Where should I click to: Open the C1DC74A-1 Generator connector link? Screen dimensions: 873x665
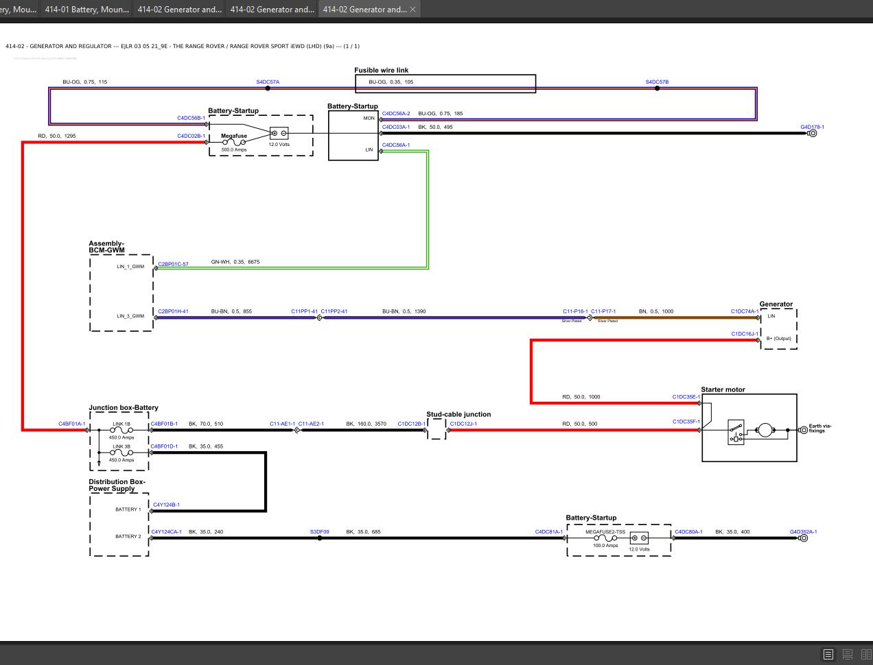(x=745, y=311)
